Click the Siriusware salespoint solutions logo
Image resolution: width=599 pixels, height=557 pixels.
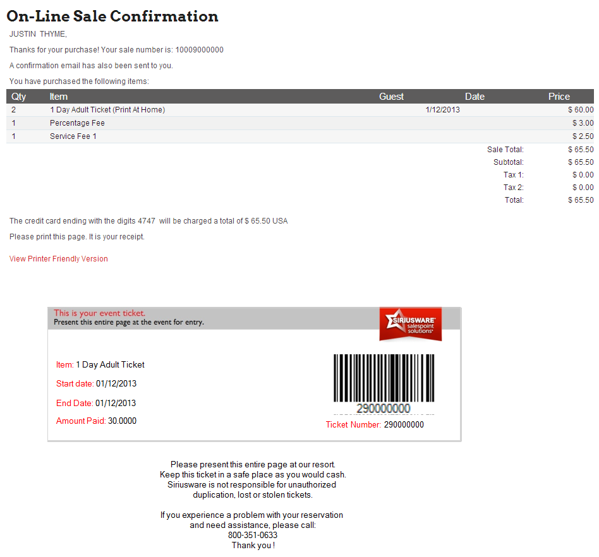point(410,323)
